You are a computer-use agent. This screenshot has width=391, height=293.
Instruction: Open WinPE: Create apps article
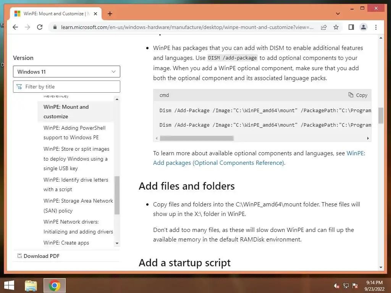tap(66, 243)
